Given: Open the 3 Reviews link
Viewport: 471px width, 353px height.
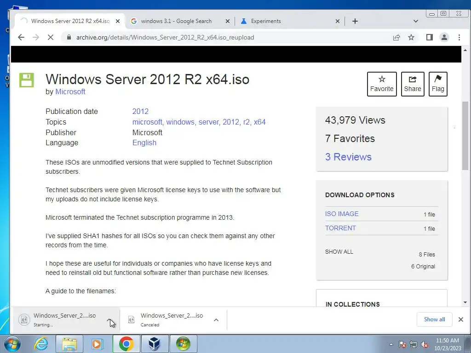Looking at the screenshot, I should [x=348, y=157].
